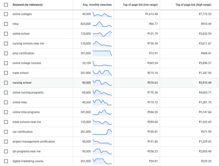
Task: Check the 'pmp certification' checkbox
Action: (6, 54)
